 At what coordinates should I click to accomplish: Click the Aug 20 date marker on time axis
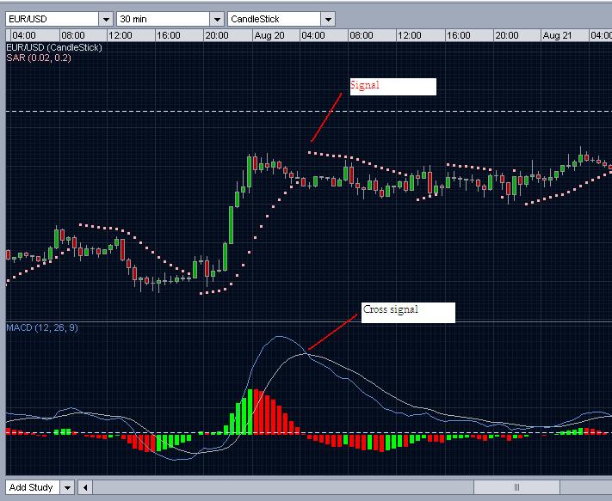pyautogui.click(x=269, y=35)
